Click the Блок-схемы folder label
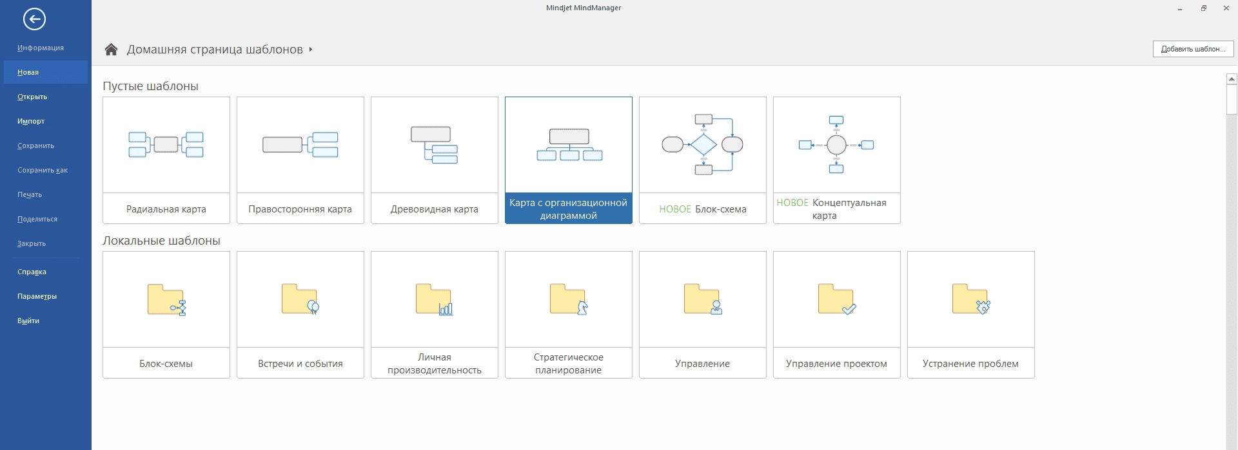This screenshot has height=450, width=1238. (x=166, y=364)
